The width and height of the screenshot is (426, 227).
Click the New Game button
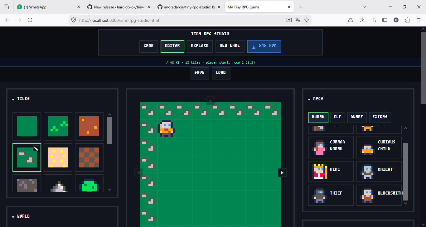[x=230, y=46]
